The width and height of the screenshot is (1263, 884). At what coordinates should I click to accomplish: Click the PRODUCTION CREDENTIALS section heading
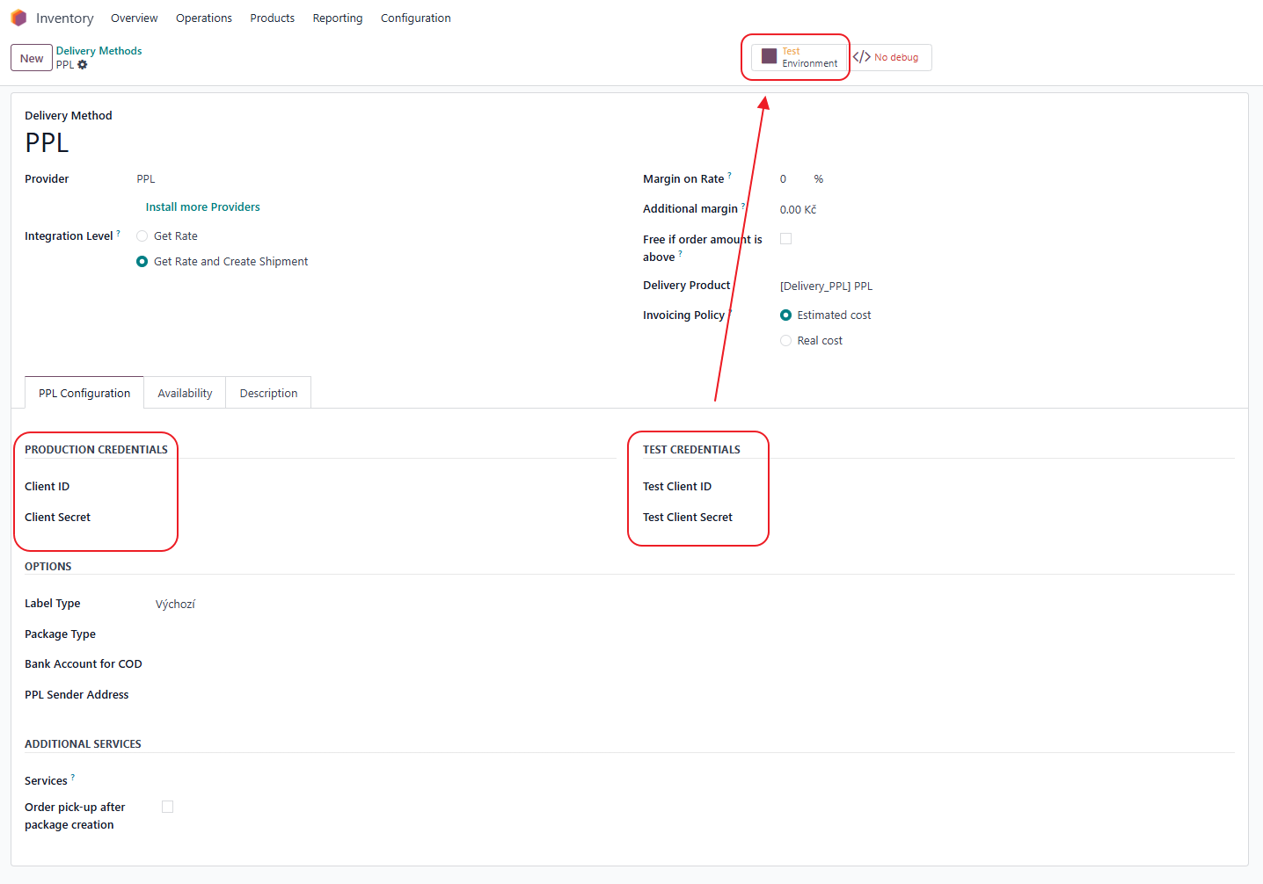click(x=96, y=449)
